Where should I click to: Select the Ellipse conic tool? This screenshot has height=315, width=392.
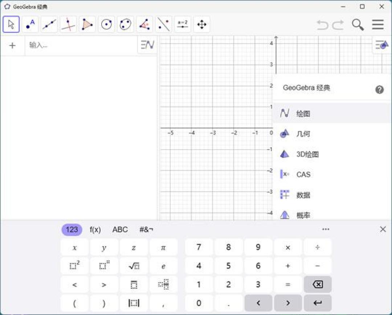coord(126,24)
